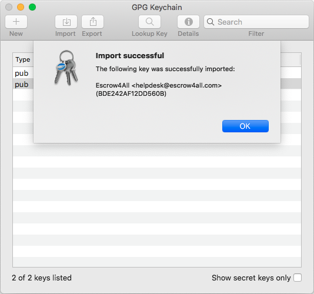Click the "Show secret keys only" label
This screenshot has height=294, width=314.
pyautogui.click(x=251, y=278)
